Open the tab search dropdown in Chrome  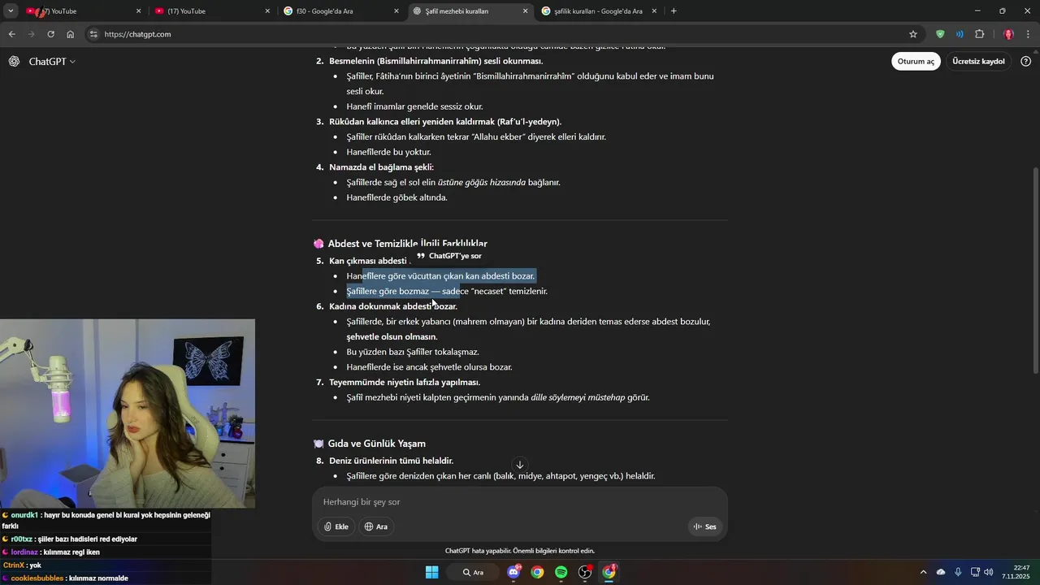(x=11, y=11)
